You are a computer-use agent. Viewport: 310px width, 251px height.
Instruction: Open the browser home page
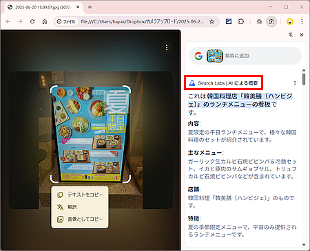[45, 21]
